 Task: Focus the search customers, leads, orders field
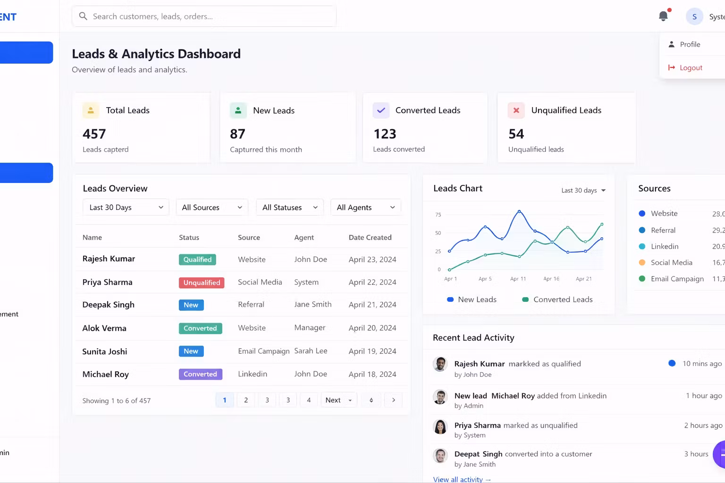pos(208,17)
